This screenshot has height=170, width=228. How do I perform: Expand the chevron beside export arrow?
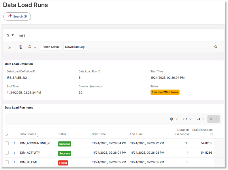[191, 119]
